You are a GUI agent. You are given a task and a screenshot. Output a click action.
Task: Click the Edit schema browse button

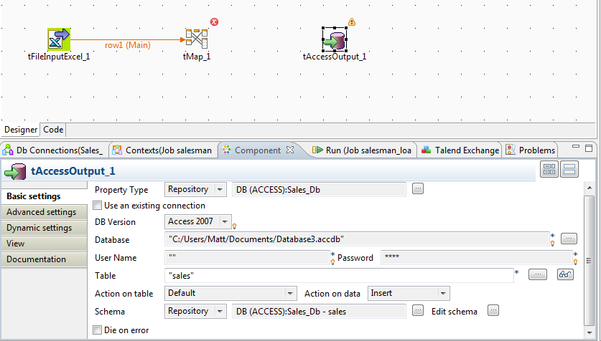coord(493,310)
